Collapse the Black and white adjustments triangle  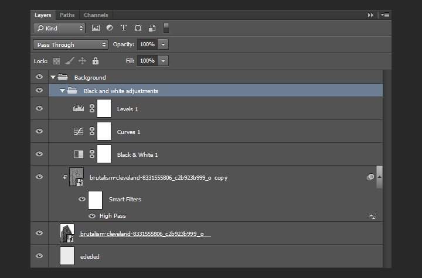click(x=62, y=91)
